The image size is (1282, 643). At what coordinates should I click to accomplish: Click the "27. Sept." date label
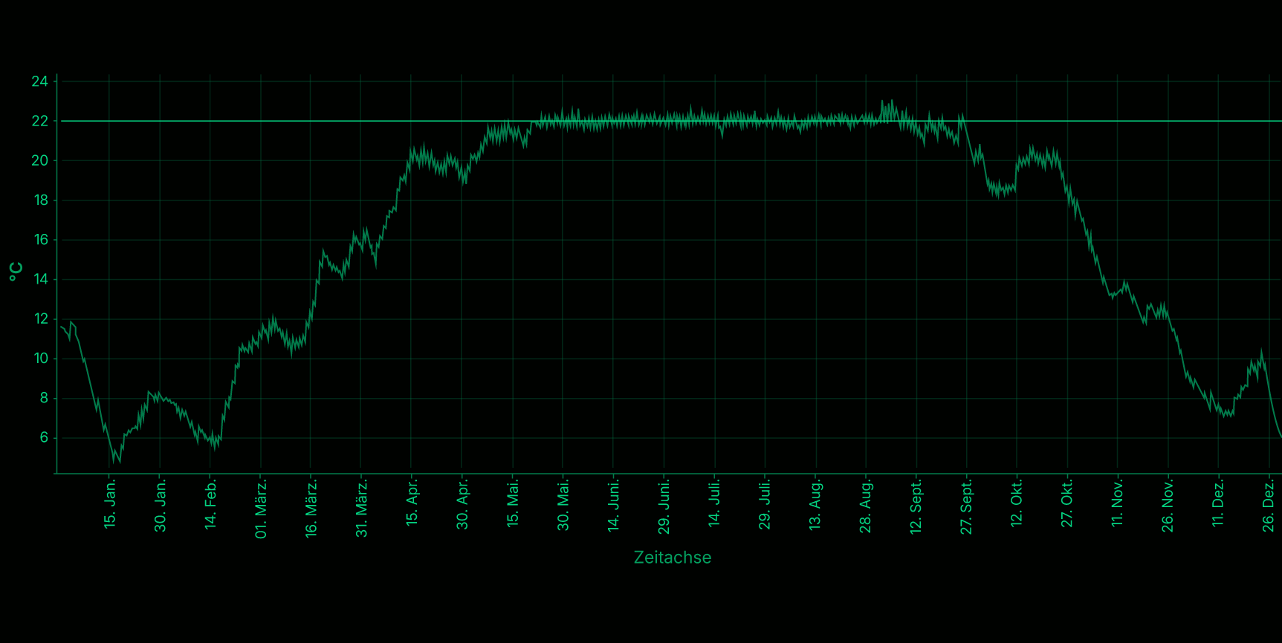click(x=967, y=507)
